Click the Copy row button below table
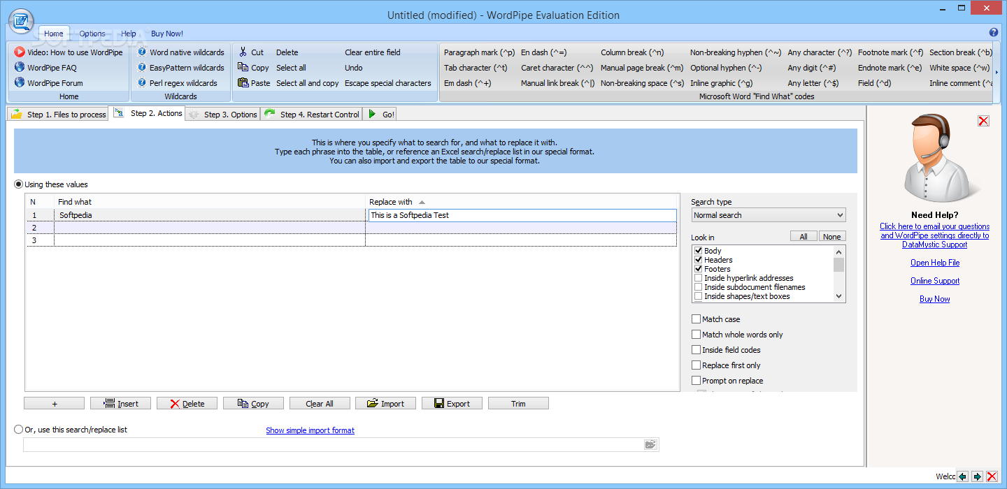Screen dimensions: 1007x489 pos(253,403)
